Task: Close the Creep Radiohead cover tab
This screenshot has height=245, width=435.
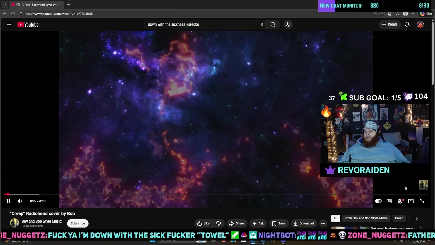Action: click(60, 4)
